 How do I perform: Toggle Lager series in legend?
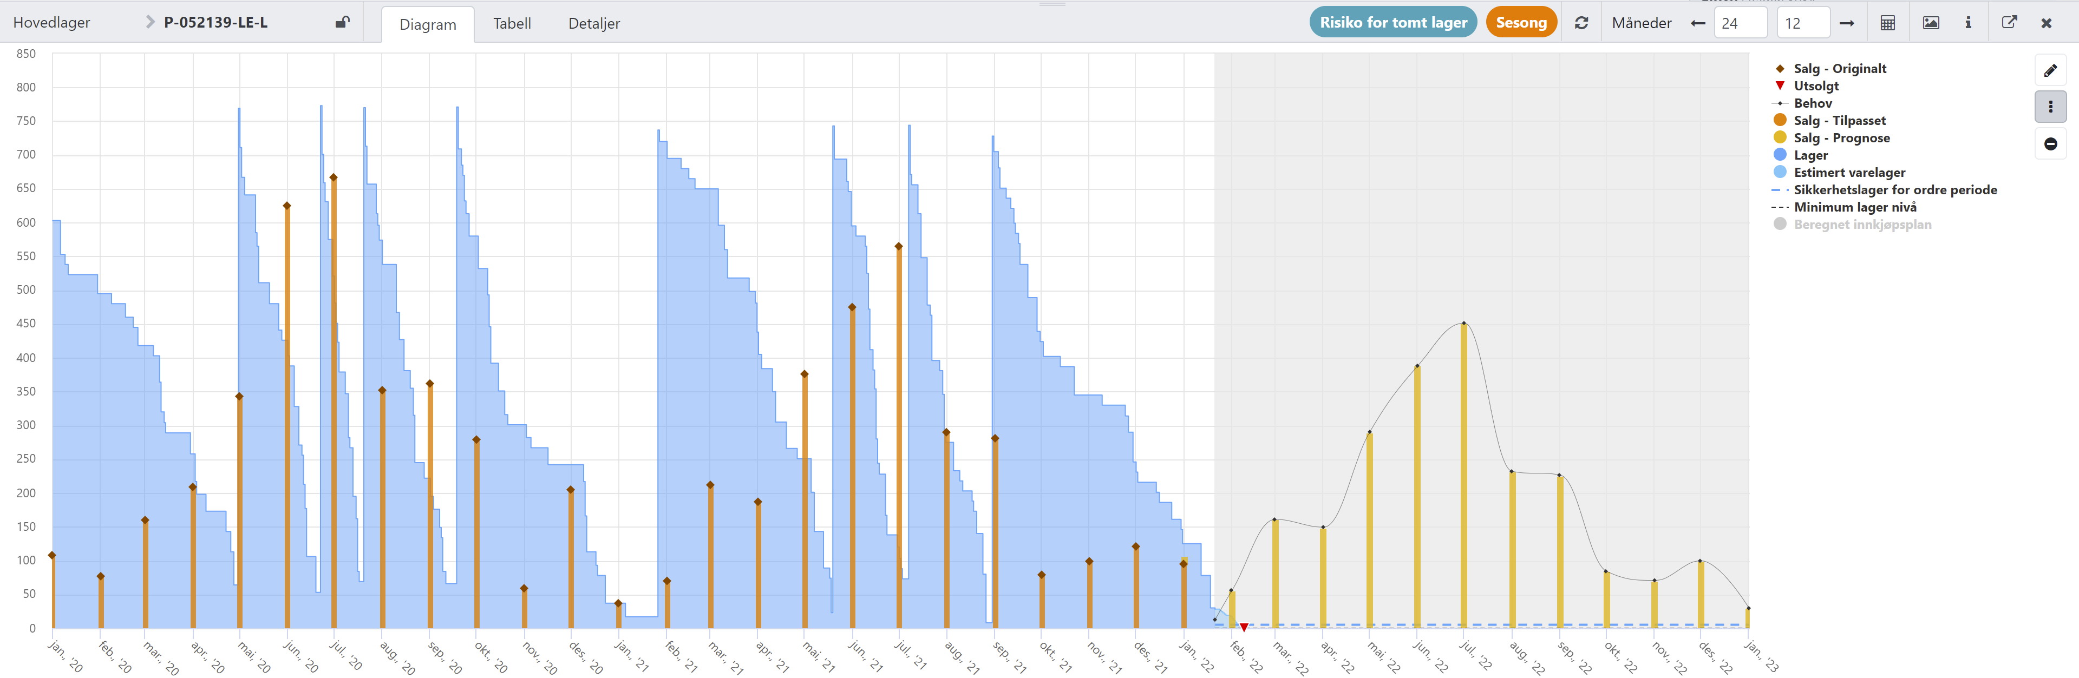click(1810, 155)
